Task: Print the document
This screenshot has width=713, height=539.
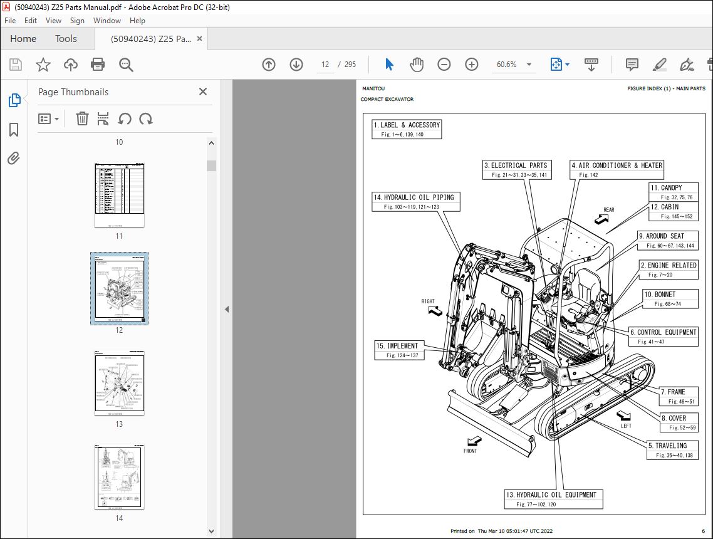Action: pyautogui.click(x=98, y=65)
